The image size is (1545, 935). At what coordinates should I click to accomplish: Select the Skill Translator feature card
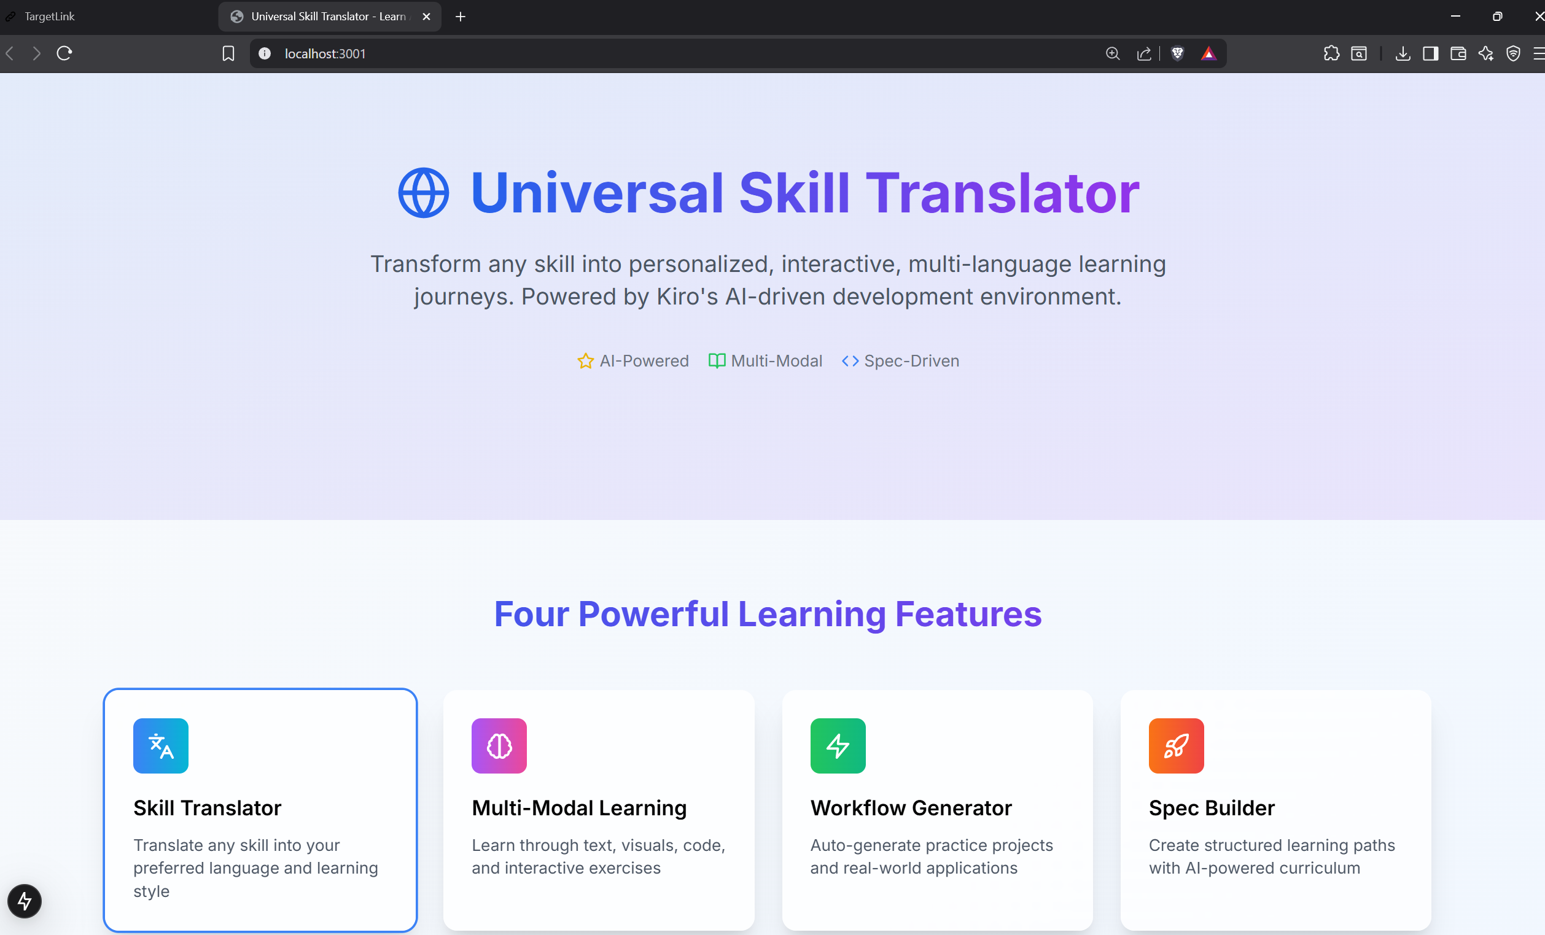[260, 810]
